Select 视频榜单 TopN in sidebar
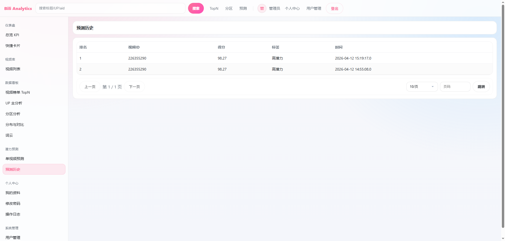This screenshot has width=505, height=241. point(18,92)
